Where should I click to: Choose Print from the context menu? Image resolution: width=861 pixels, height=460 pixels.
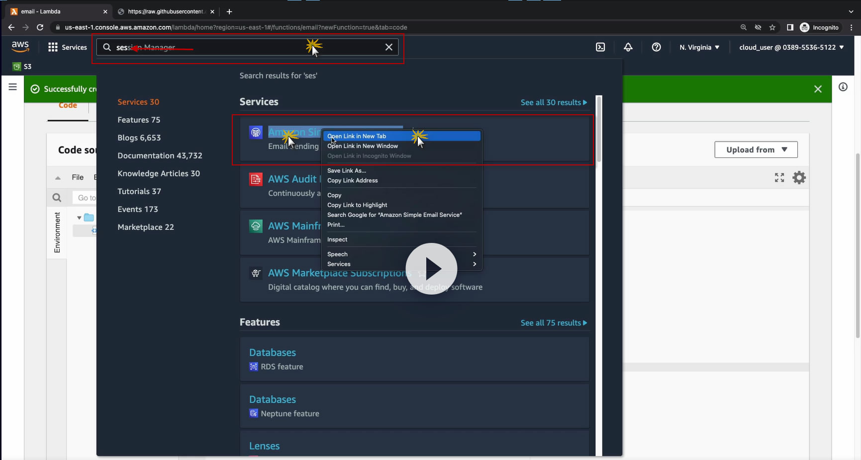coord(402,225)
